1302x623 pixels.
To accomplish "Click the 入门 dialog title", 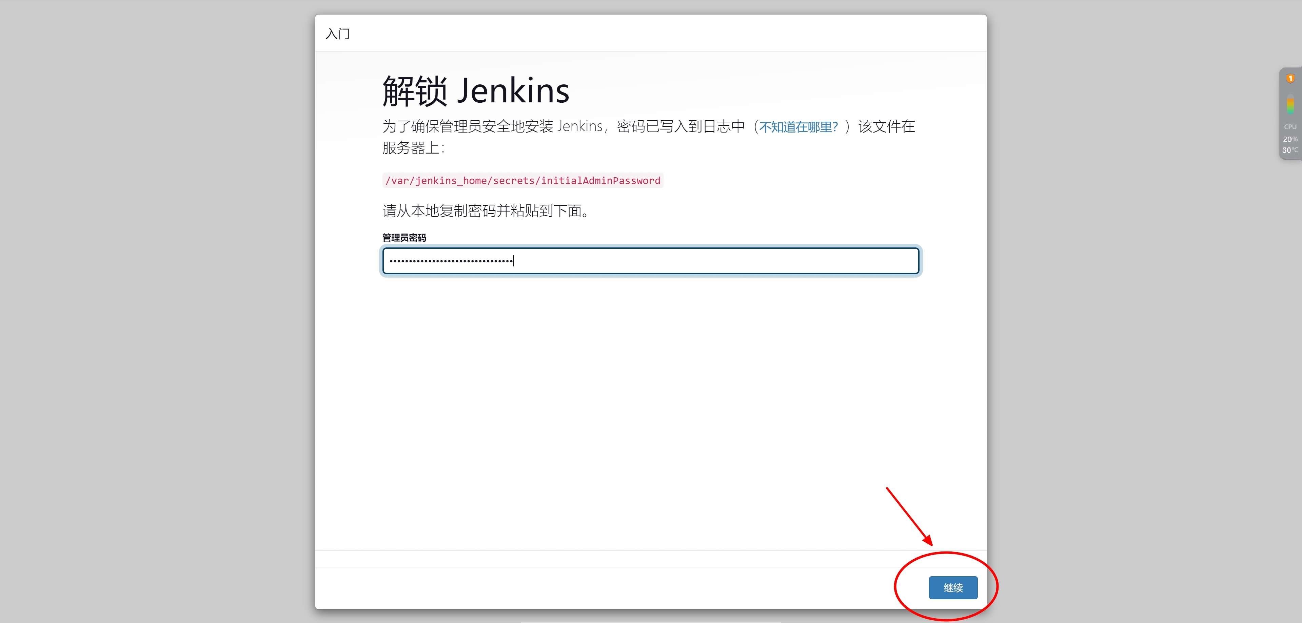I will point(338,34).
